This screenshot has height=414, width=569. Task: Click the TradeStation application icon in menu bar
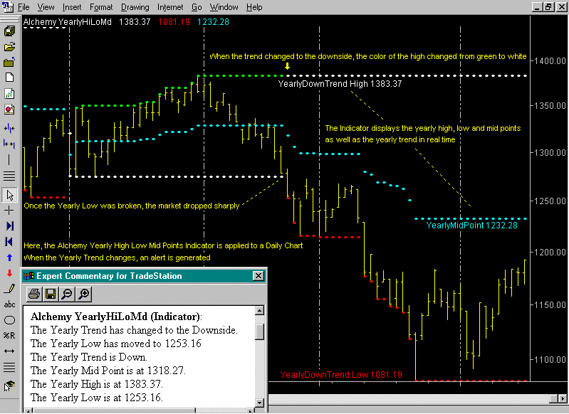coord(7,7)
